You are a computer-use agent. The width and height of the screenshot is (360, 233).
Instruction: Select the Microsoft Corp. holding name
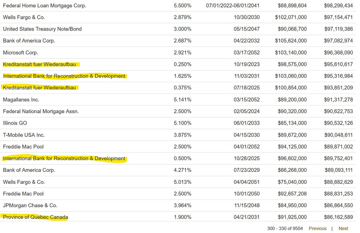pos(20,53)
